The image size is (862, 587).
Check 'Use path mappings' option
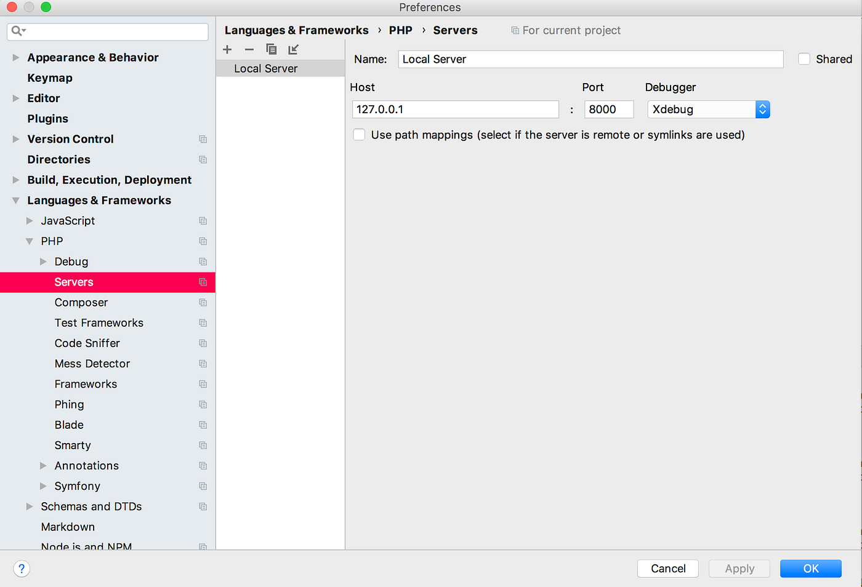(359, 134)
